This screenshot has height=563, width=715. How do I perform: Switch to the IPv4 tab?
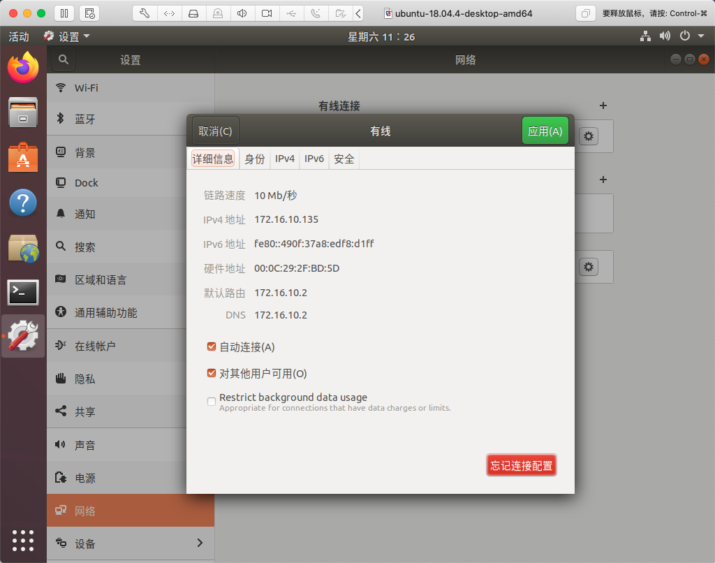pos(285,159)
